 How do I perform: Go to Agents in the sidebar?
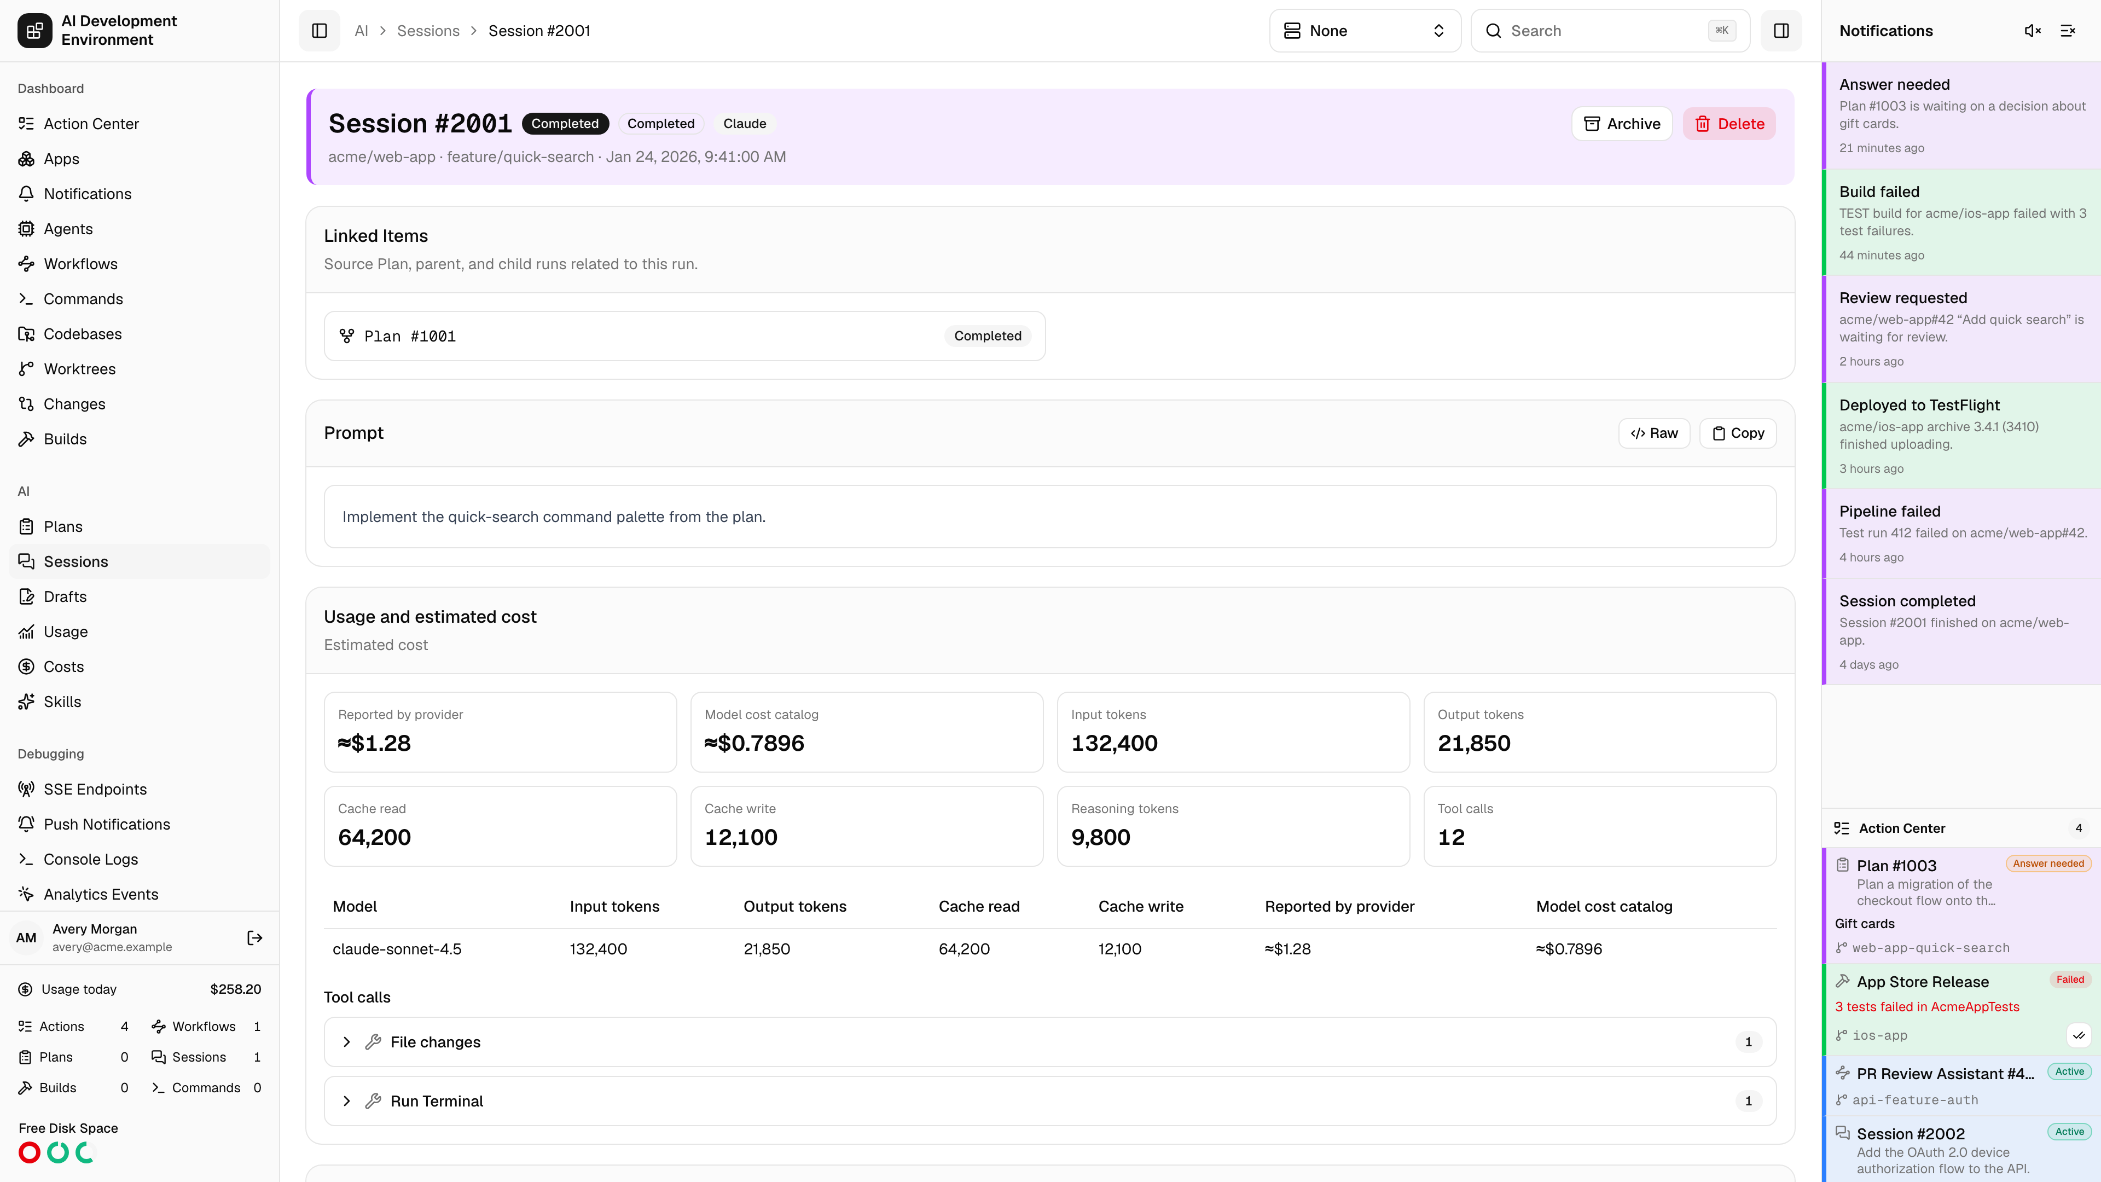140,229
